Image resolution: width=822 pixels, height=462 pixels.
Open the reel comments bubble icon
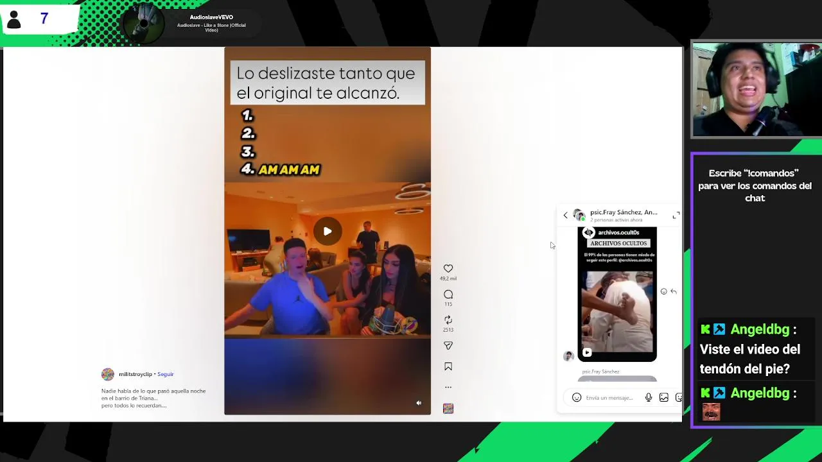tap(448, 295)
